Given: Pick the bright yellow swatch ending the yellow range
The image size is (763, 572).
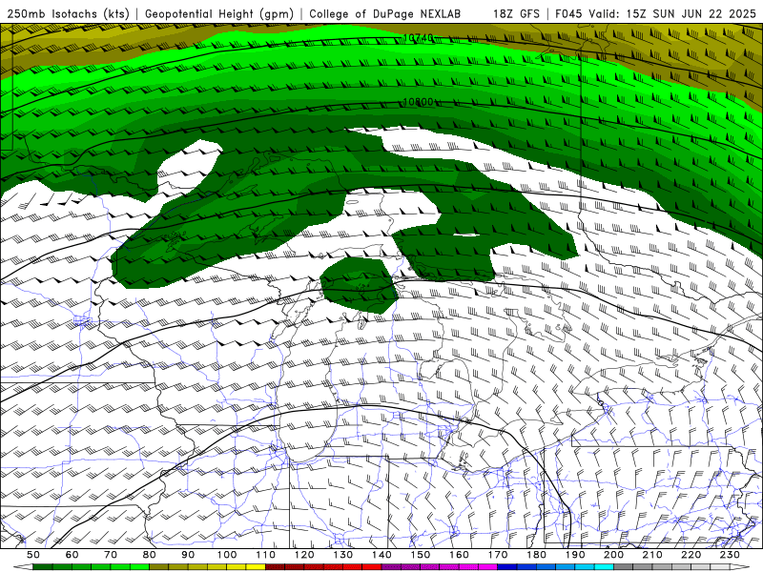Looking at the screenshot, I should coord(256,567).
